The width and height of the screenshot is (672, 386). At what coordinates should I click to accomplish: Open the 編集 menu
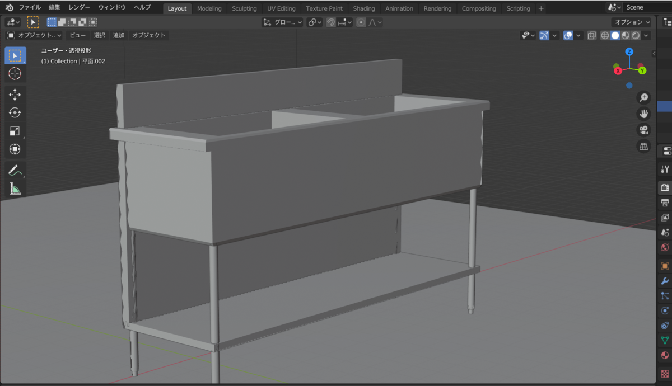tap(54, 8)
